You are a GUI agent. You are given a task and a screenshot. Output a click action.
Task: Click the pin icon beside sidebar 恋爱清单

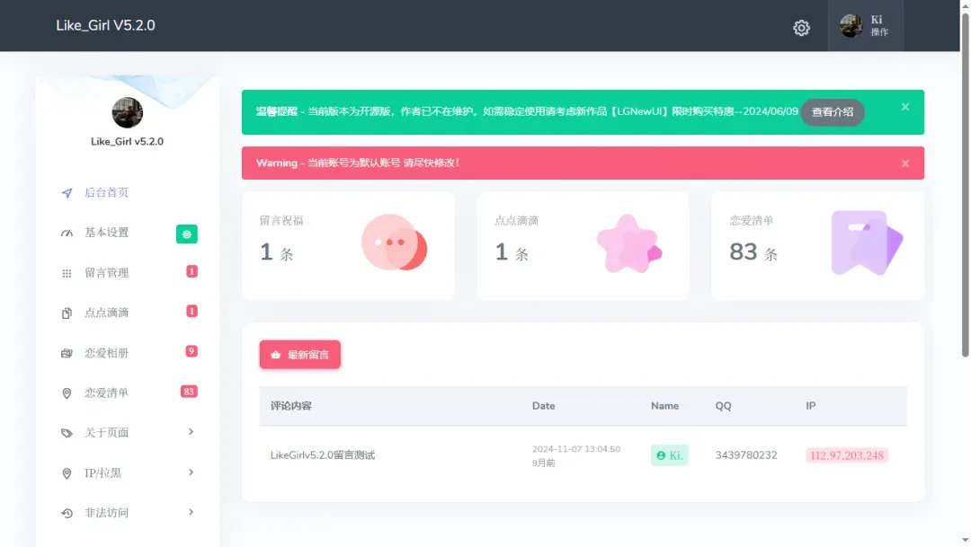point(67,393)
